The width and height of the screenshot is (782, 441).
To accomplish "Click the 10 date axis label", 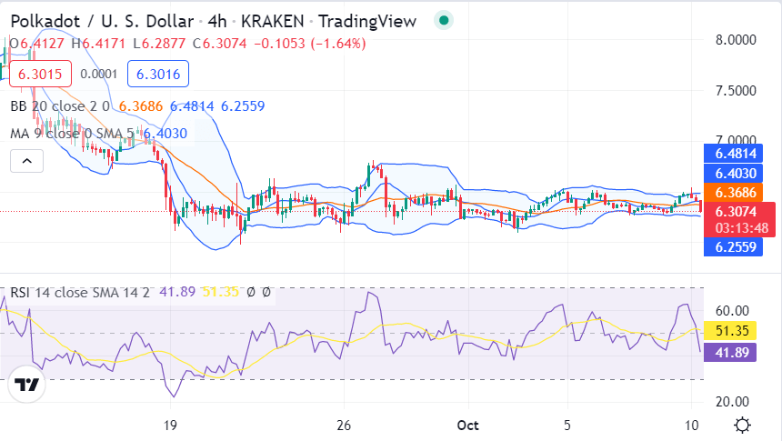I will coord(691,426).
